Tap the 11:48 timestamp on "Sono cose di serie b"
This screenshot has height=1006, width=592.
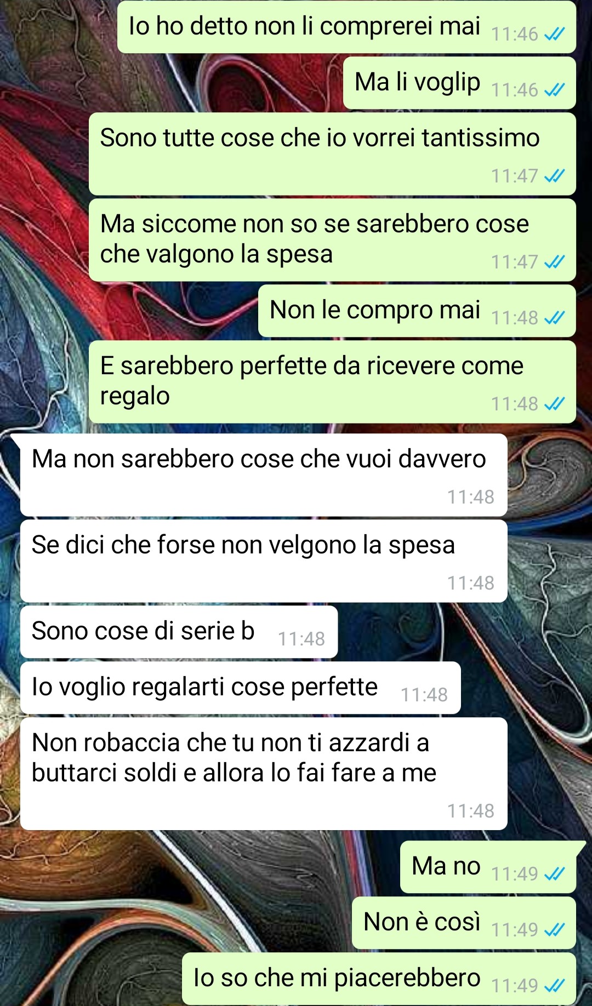coord(301,639)
